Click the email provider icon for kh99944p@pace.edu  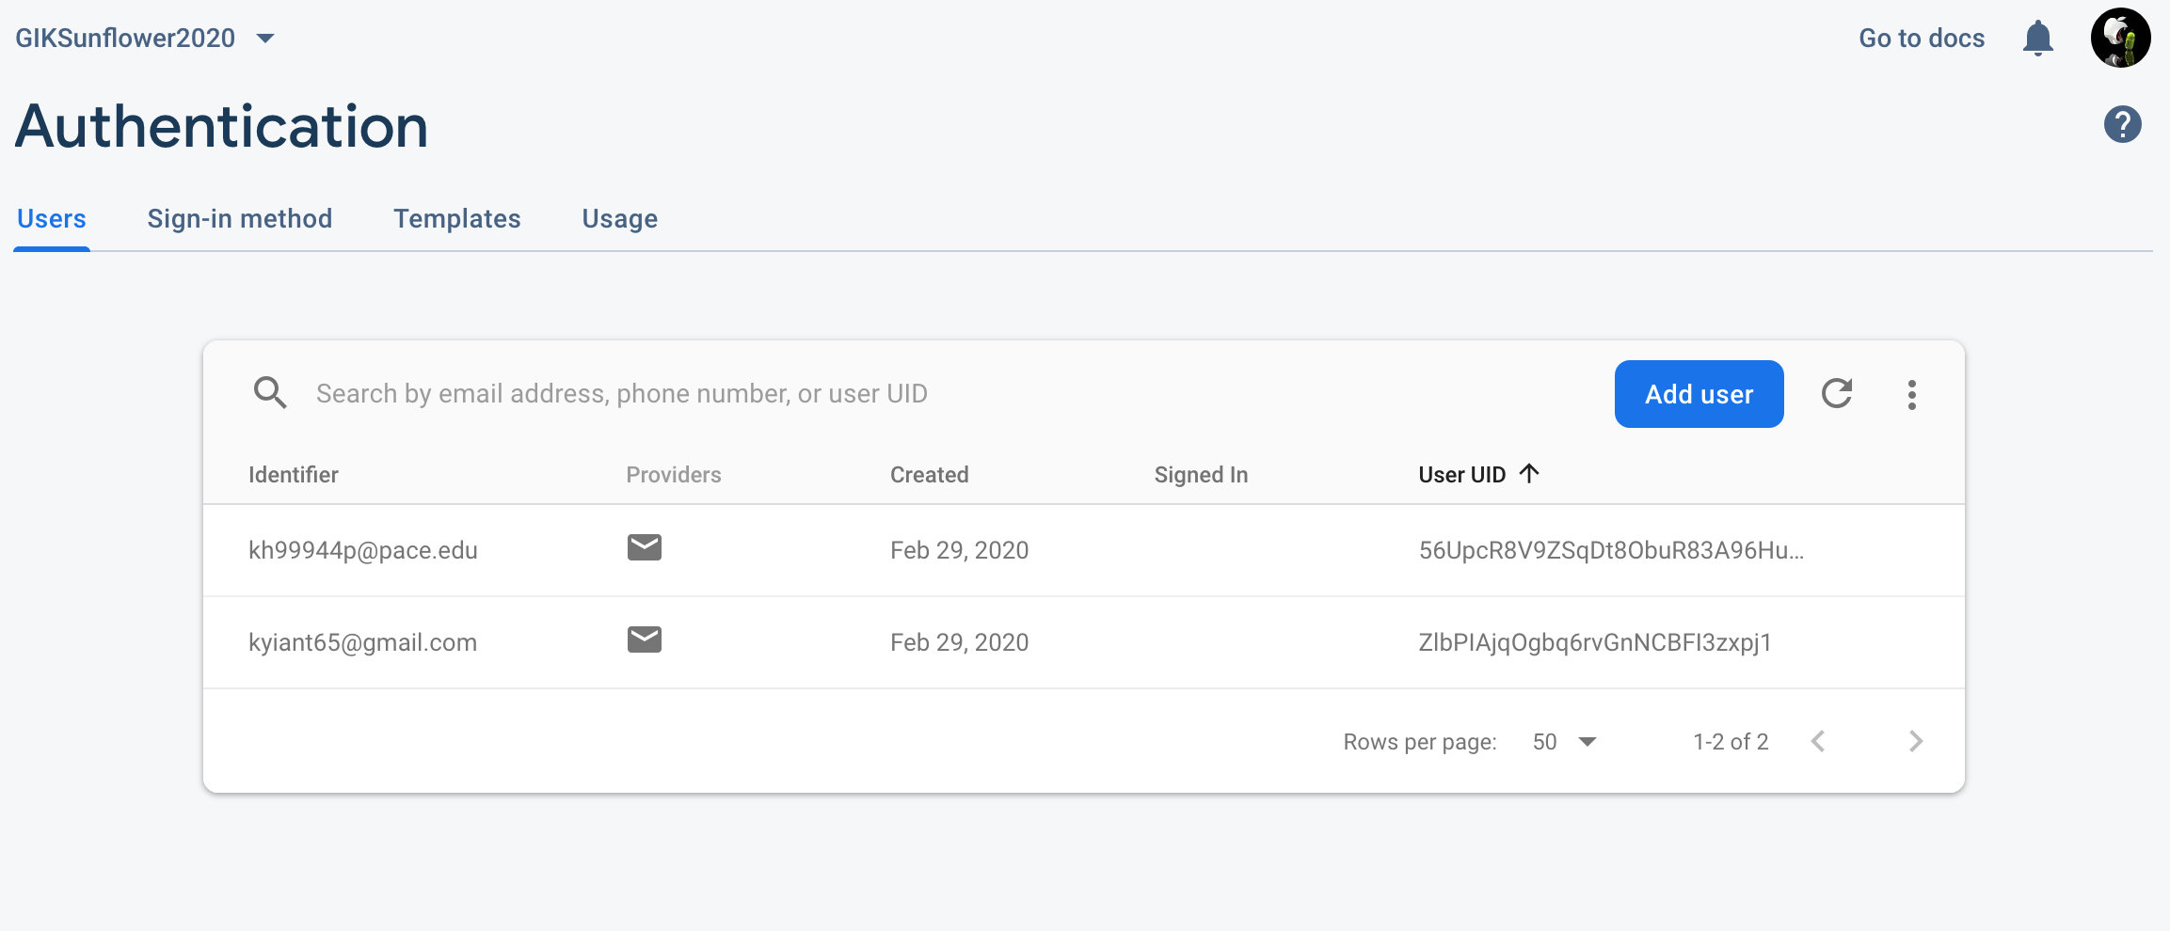[x=645, y=548]
